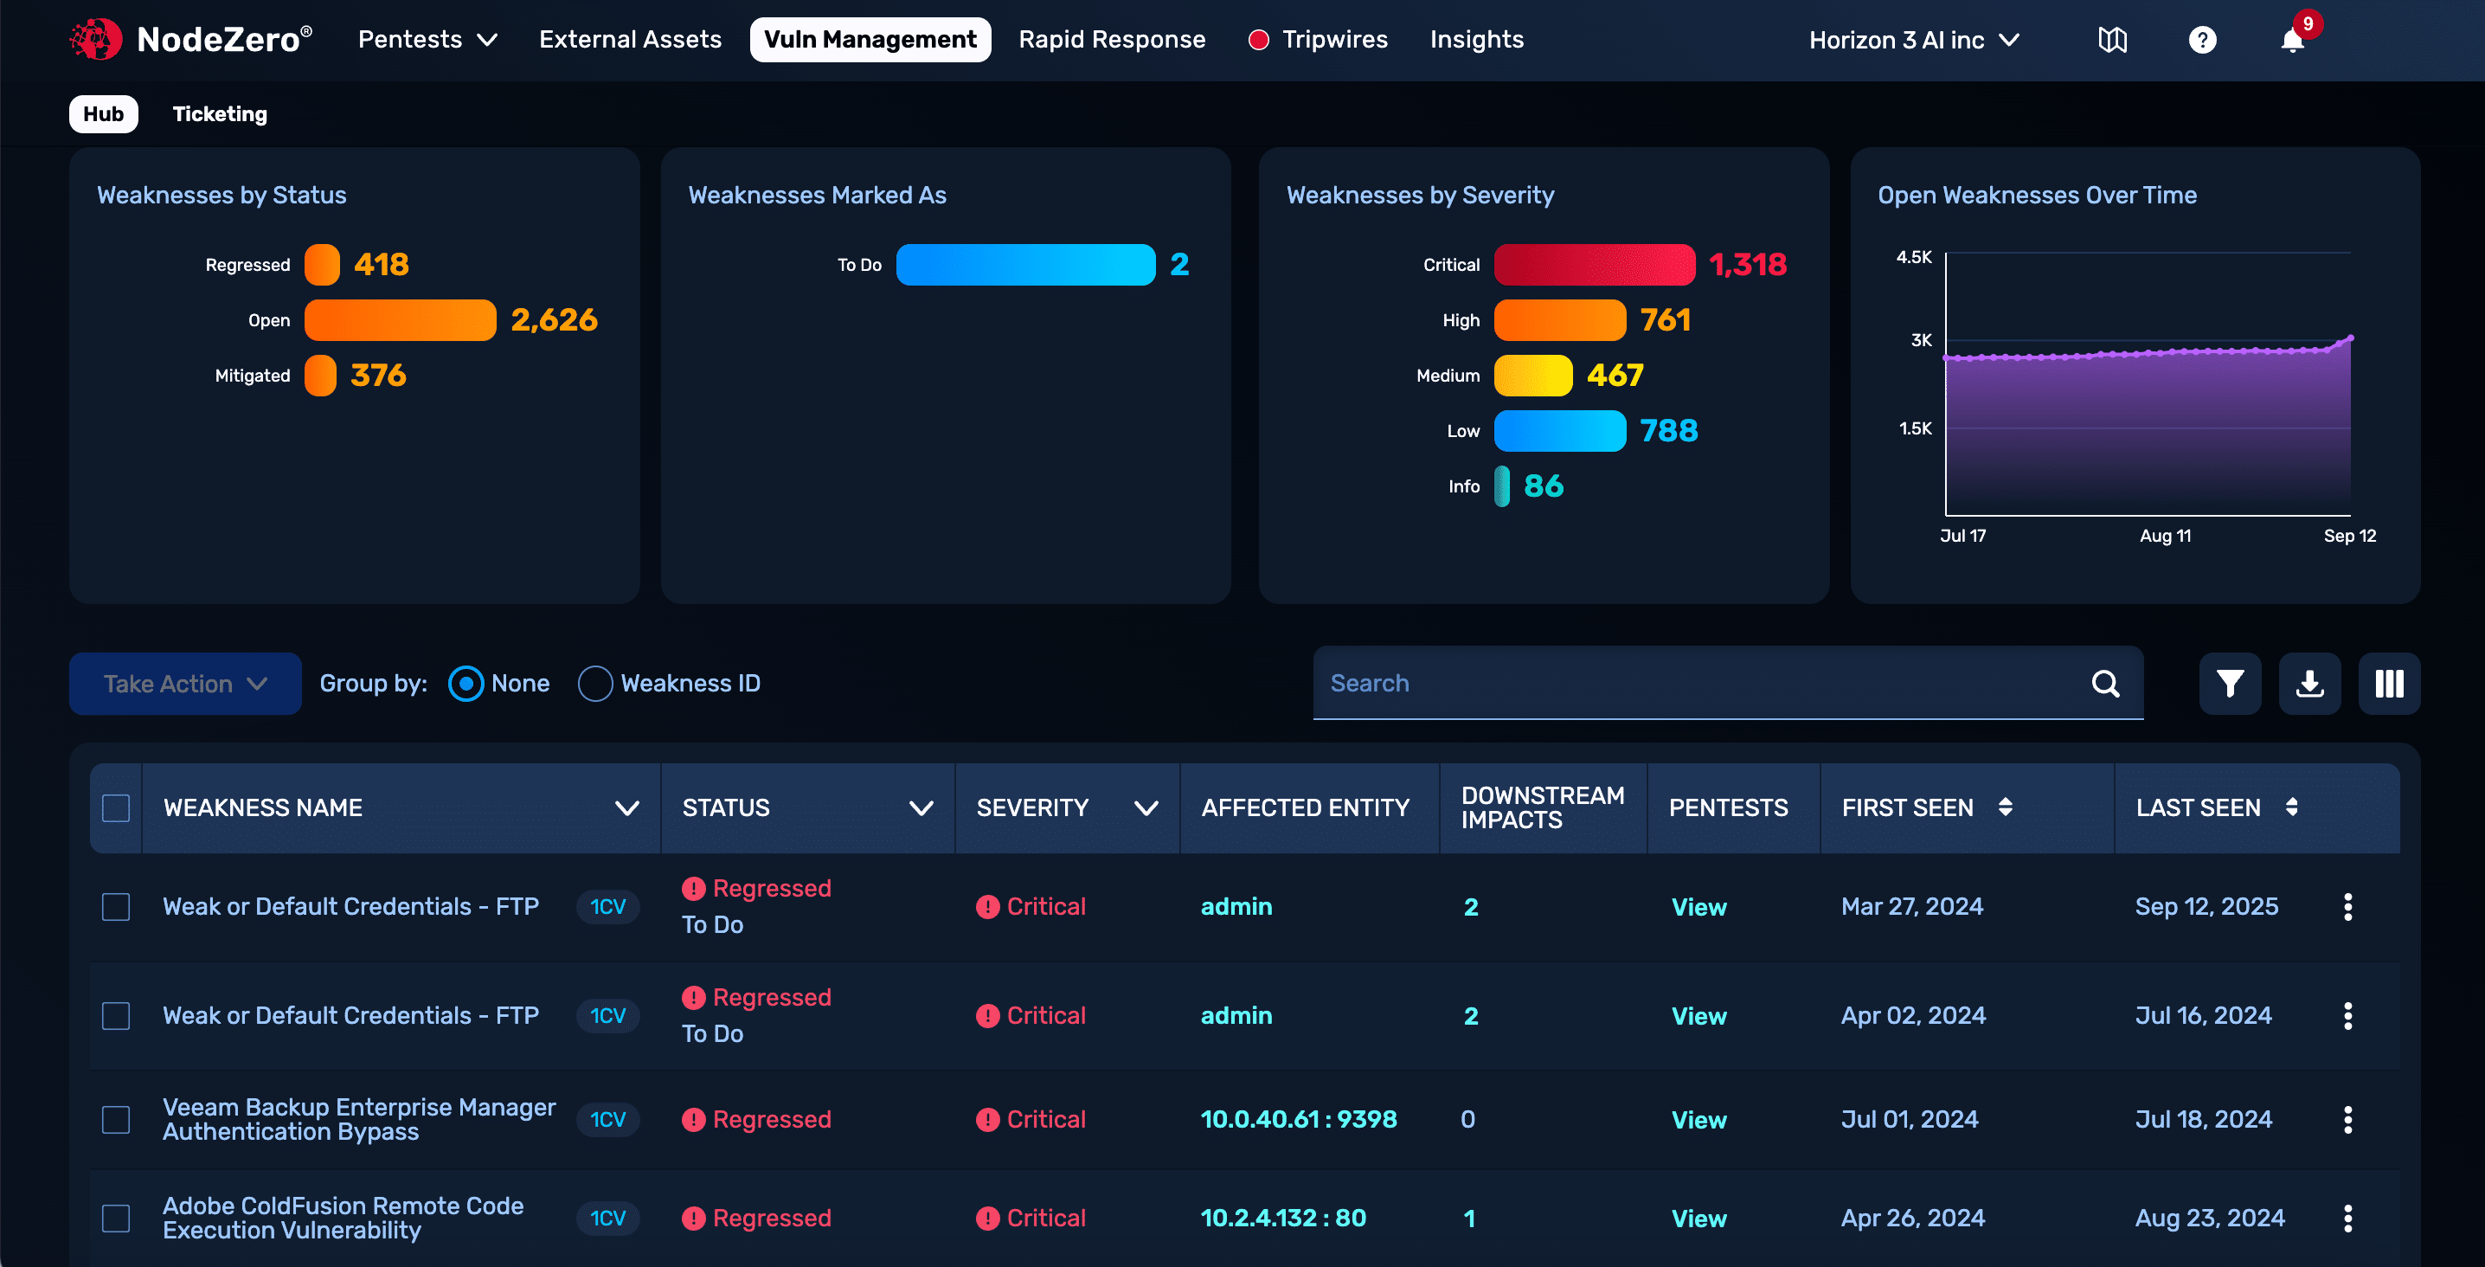The height and width of the screenshot is (1267, 2485).
Task: Click the Open status orange bar
Action: tap(401, 320)
